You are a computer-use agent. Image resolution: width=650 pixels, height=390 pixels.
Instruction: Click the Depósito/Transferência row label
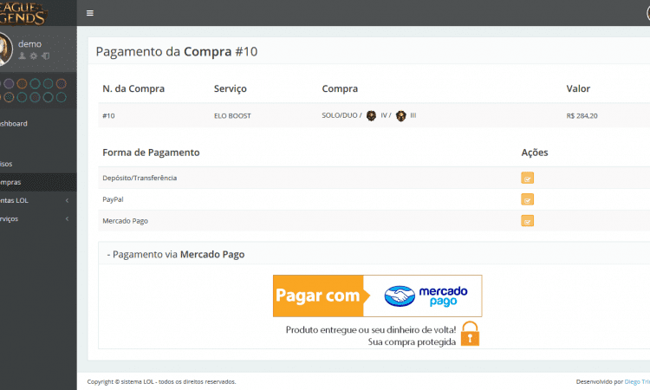pos(140,178)
